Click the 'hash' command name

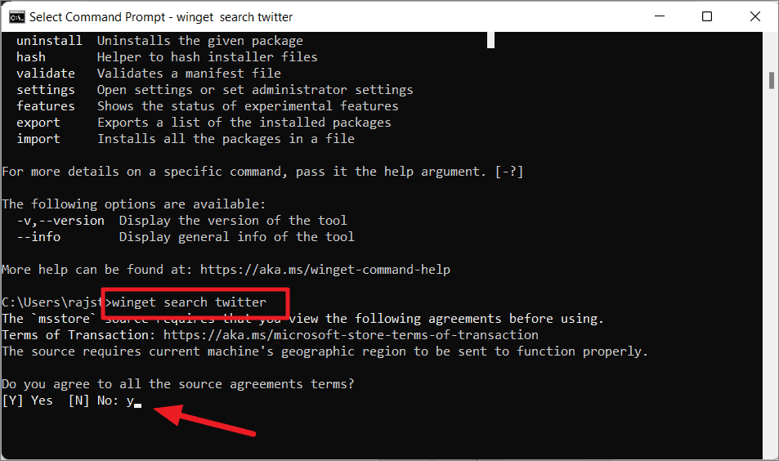click(x=31, y=57)
